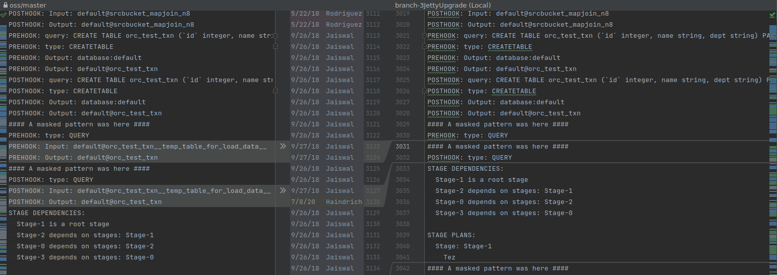Click right 'POSTHOOK: Output: default@srcbucket_mapjoin_n8' line
The width and height of the screenshot is (777, 275).
tap(520, 25)
